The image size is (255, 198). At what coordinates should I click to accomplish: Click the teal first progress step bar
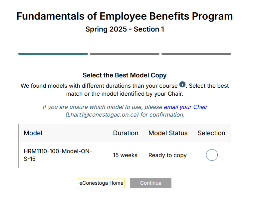[53, 54]
